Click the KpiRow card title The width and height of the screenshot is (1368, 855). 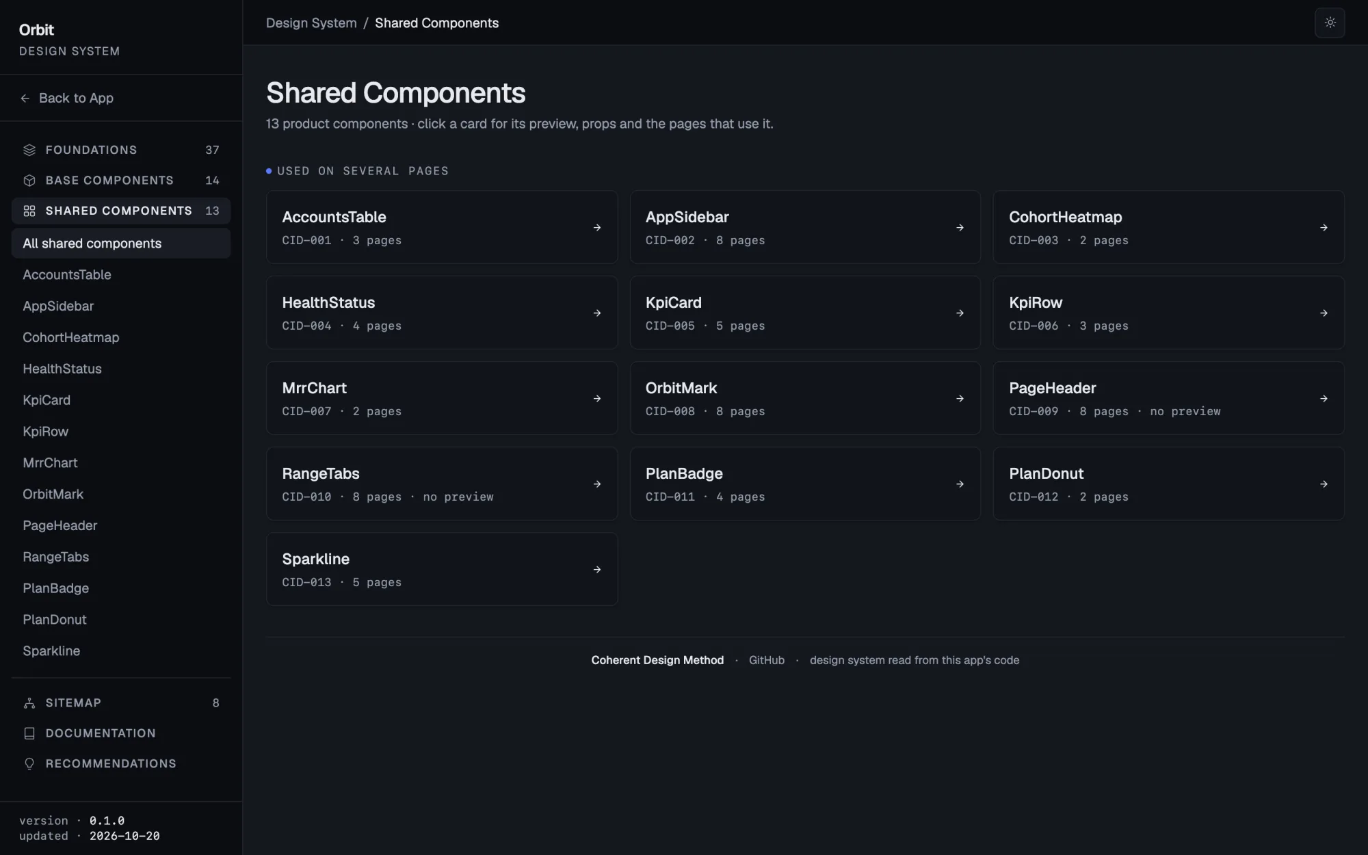[x=1036, y=303]
